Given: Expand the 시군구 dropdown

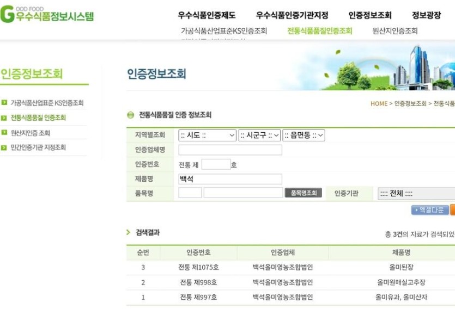Looking at the screenshot, I should point(259,135).
